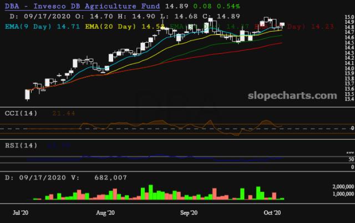Screen dimensions: 355x223
Task: Click the CCI(14) indicator label
Action: [x=22, y=113]
